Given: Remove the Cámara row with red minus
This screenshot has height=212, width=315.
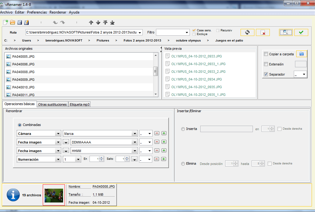Looking at the screenshot, I should pyautogui.click(x=157, y=133).
